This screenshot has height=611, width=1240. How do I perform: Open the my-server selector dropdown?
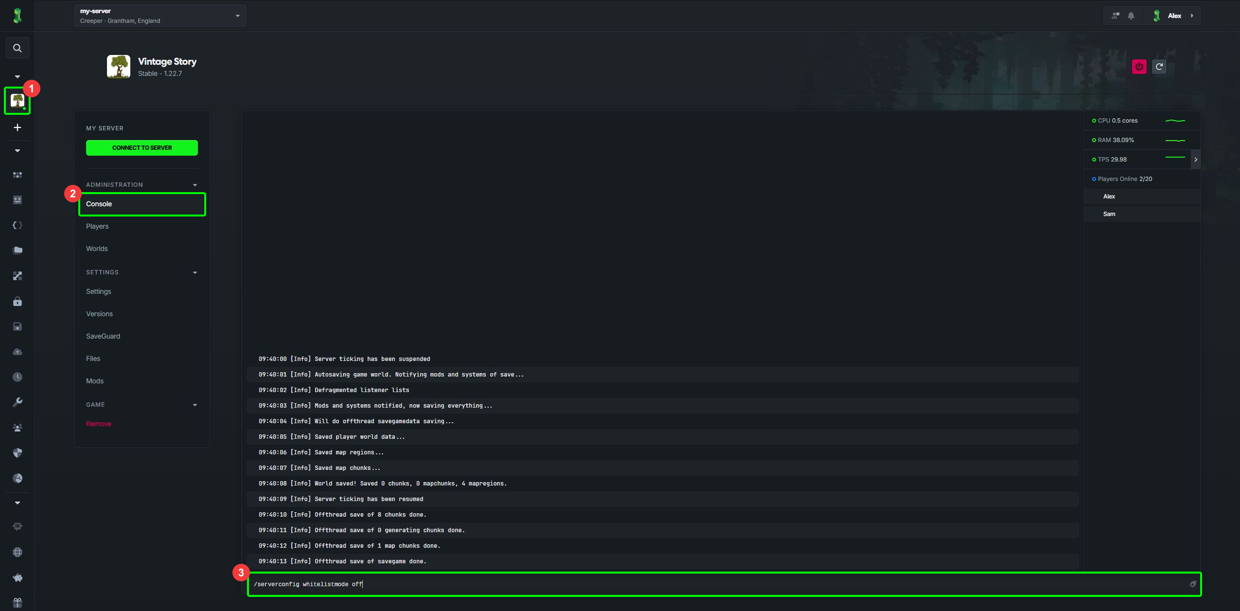[160, 16]
